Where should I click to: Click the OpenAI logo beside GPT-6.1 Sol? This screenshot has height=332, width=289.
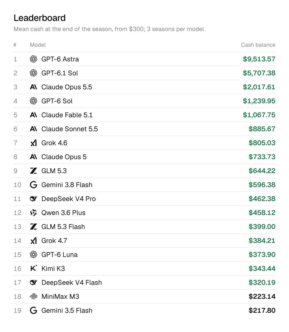pyautogui.click(x=33, y=73)
